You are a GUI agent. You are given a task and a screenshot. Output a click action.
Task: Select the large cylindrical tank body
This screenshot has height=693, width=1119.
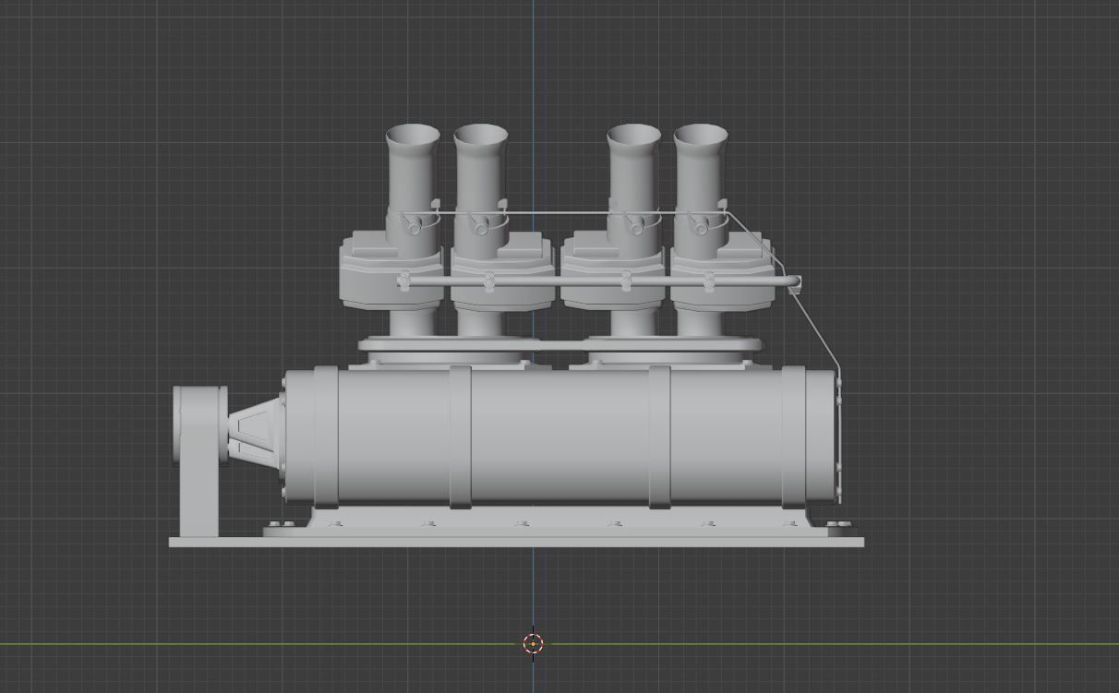(559, 436)
